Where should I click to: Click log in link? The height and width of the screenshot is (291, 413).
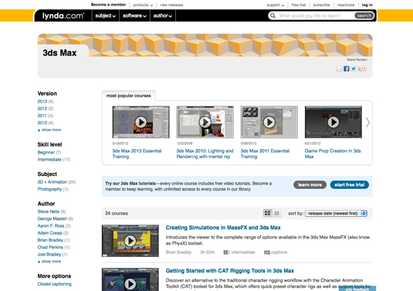(x=367, y=5)
